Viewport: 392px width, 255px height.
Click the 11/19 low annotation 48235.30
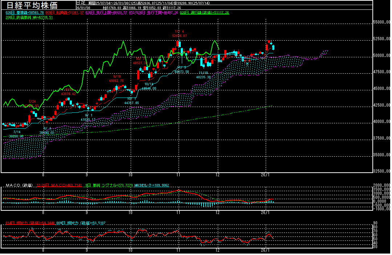204,77
